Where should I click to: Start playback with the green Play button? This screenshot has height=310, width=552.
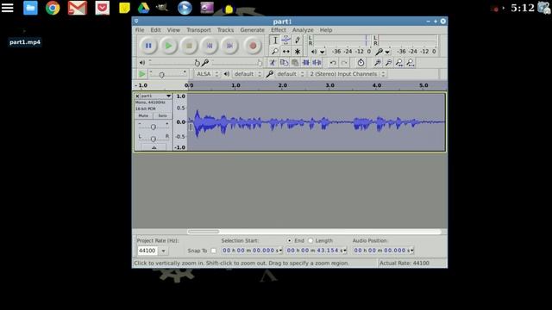point(169,46)
